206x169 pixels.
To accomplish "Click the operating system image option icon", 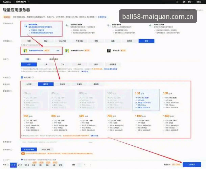I will pyautogui.click(x=67, y=26).
